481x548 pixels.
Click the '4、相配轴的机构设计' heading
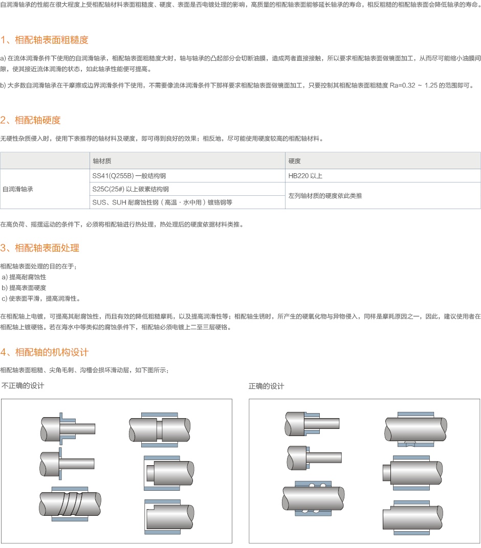pos(45,352)
